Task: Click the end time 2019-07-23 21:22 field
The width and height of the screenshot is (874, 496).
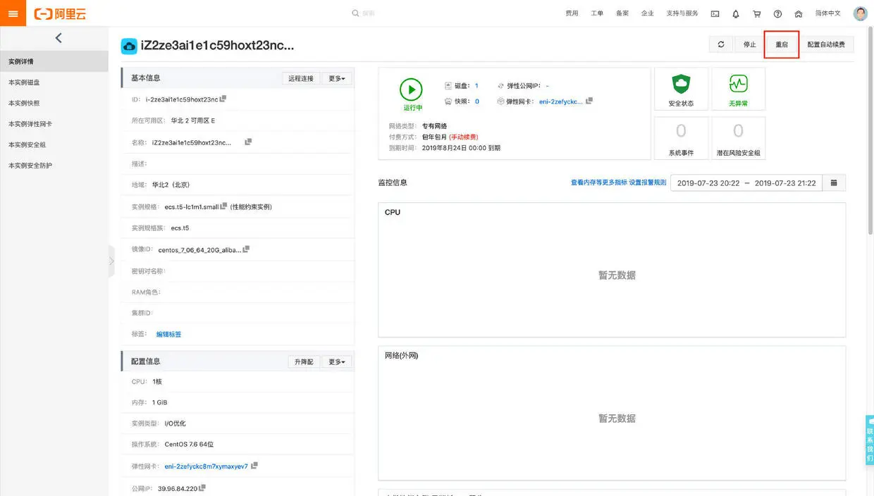Action: click(785, 183)
